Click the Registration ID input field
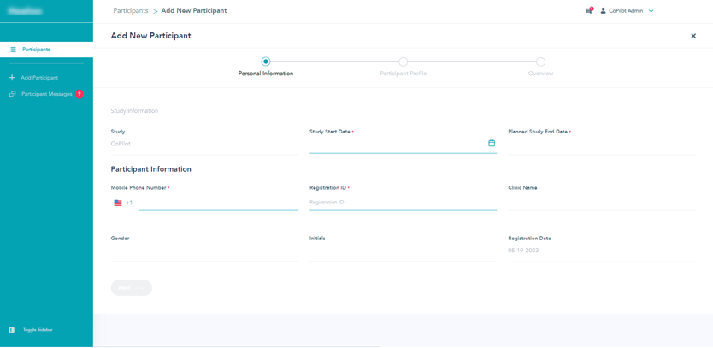713x348 pixels. click(x=402, y=203)
